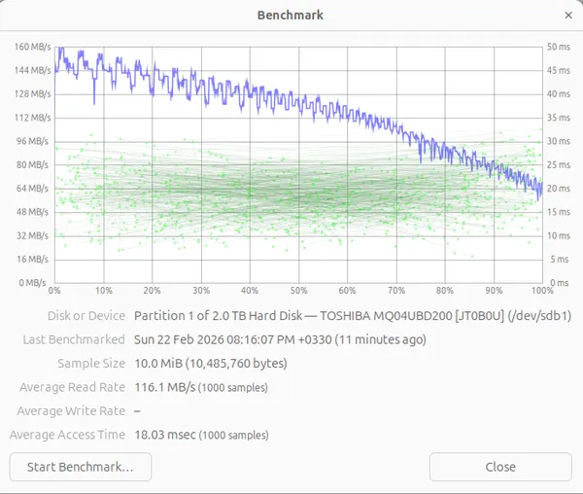Click the 10 ms axis label

point(559,236)
